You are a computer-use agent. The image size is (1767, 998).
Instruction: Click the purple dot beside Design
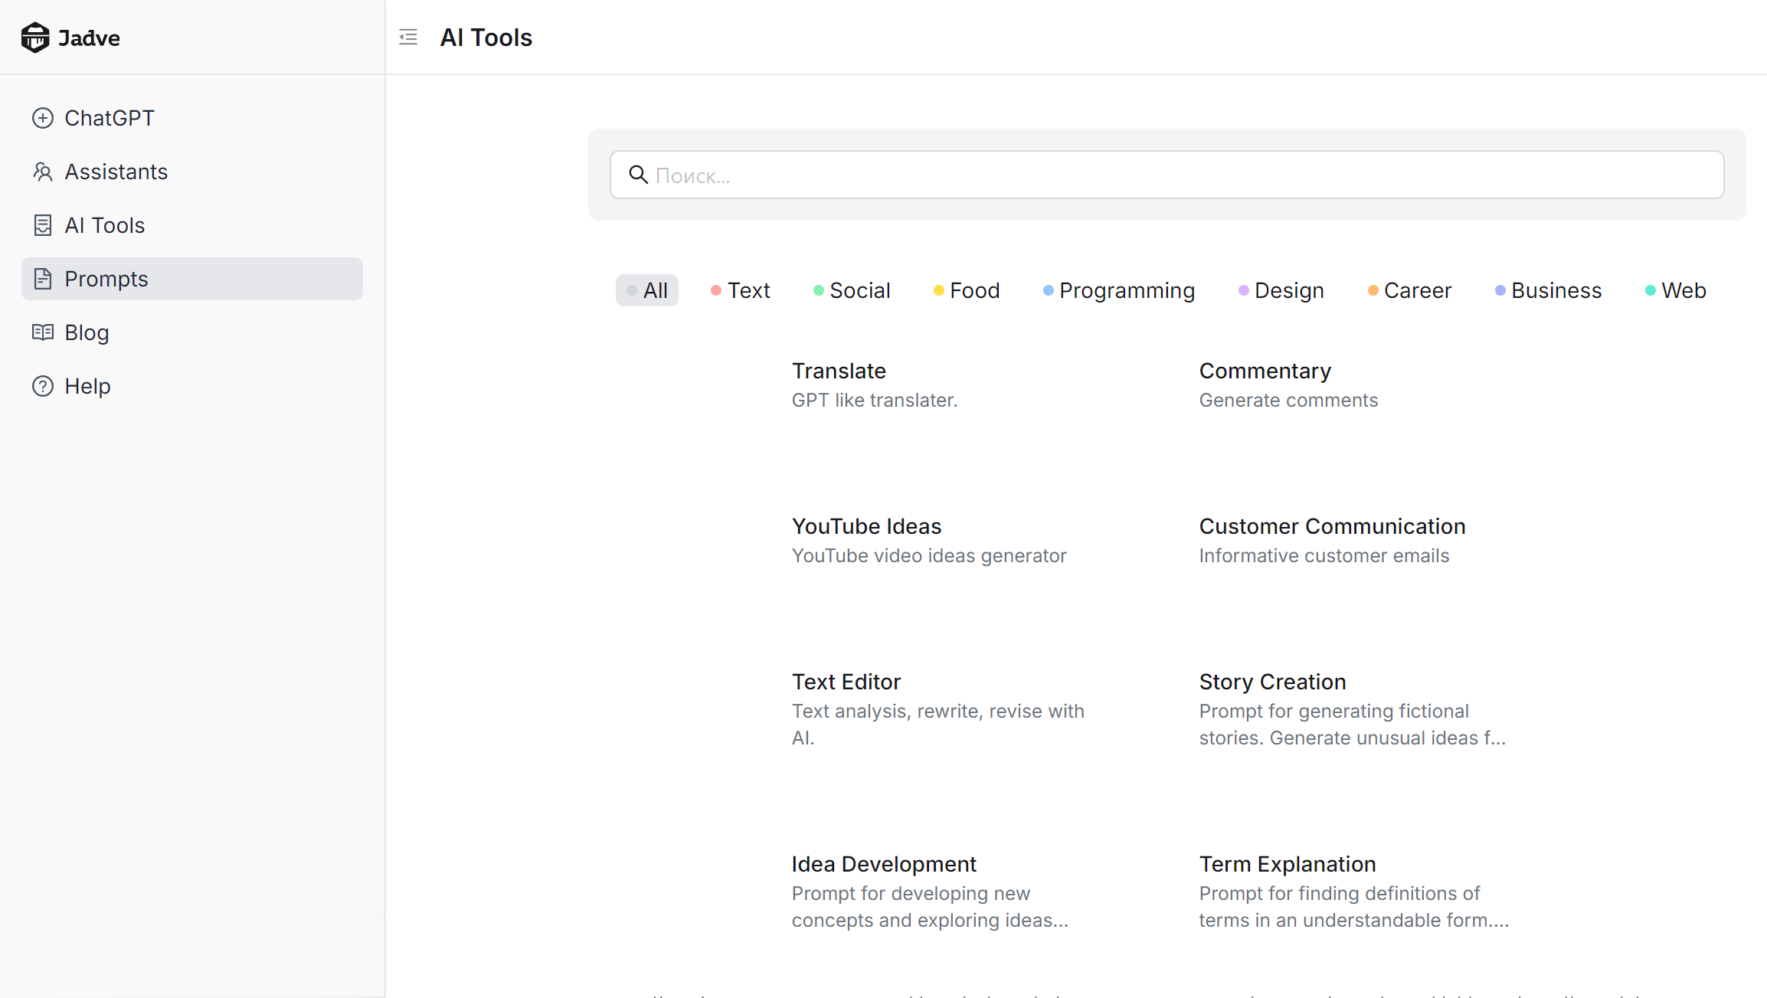pos(1244,290)
